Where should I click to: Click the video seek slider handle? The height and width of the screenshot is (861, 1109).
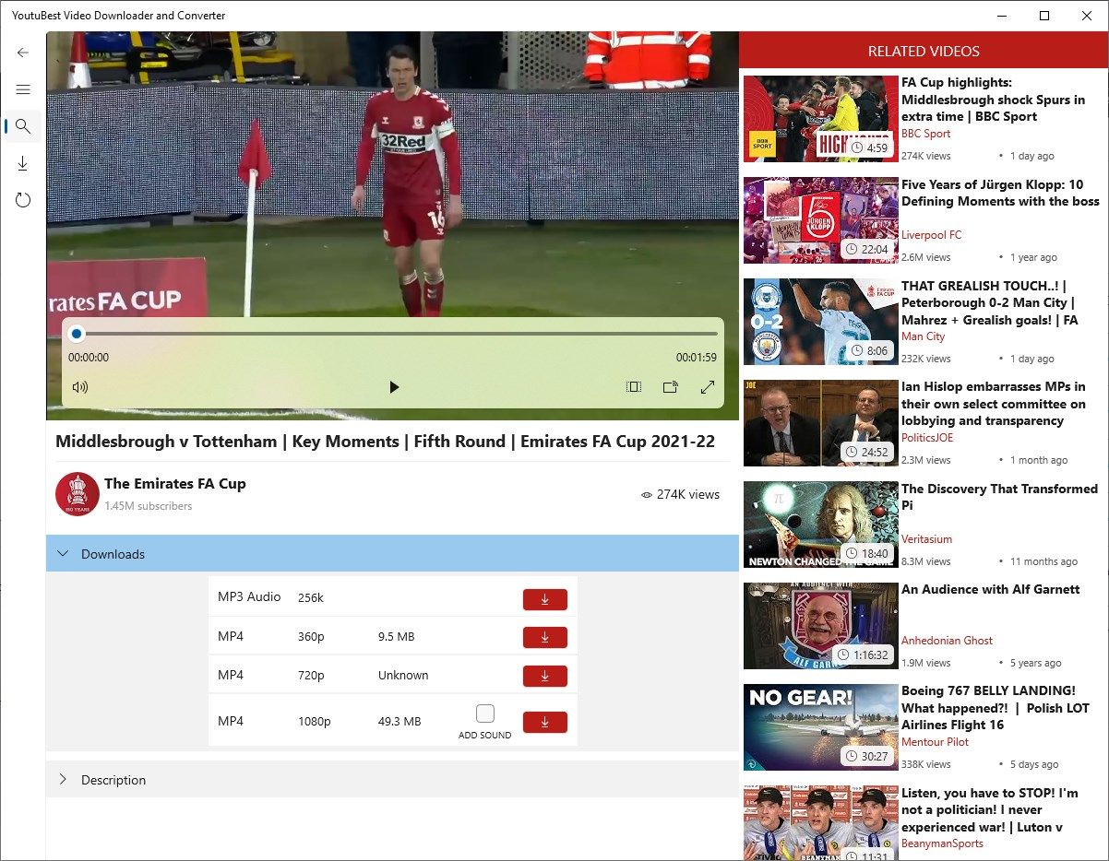click(x=78, y=334)
